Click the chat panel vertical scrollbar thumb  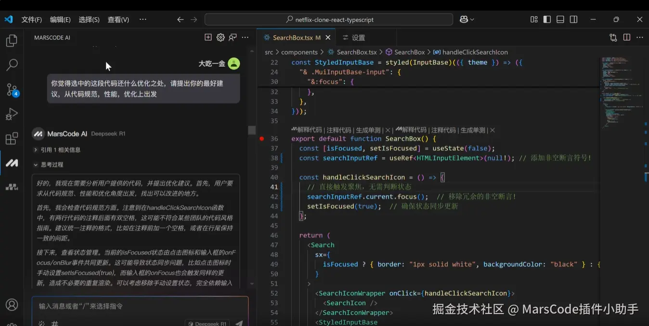[x=252, y=130]
